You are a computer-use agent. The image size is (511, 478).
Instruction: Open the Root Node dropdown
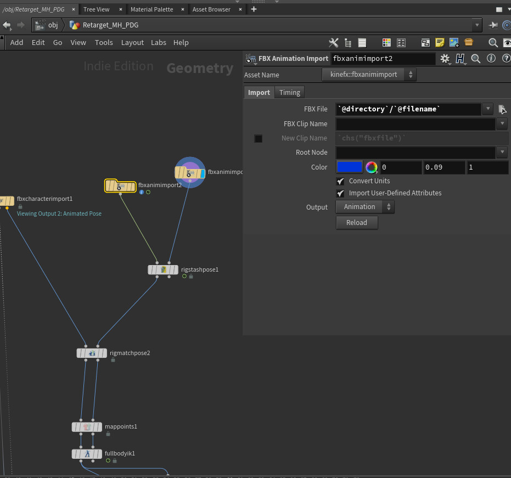tap(502, 152)
